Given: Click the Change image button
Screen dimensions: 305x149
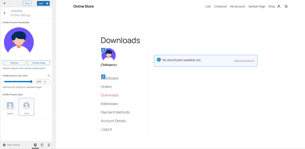Looking at the screenshot, I should click(39, 63).
